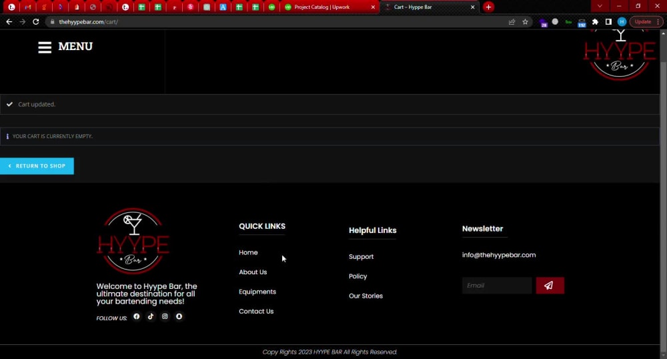The image size is (667, 359).
Task: Switch to the blue A icon tab
Action: [223, 7]
